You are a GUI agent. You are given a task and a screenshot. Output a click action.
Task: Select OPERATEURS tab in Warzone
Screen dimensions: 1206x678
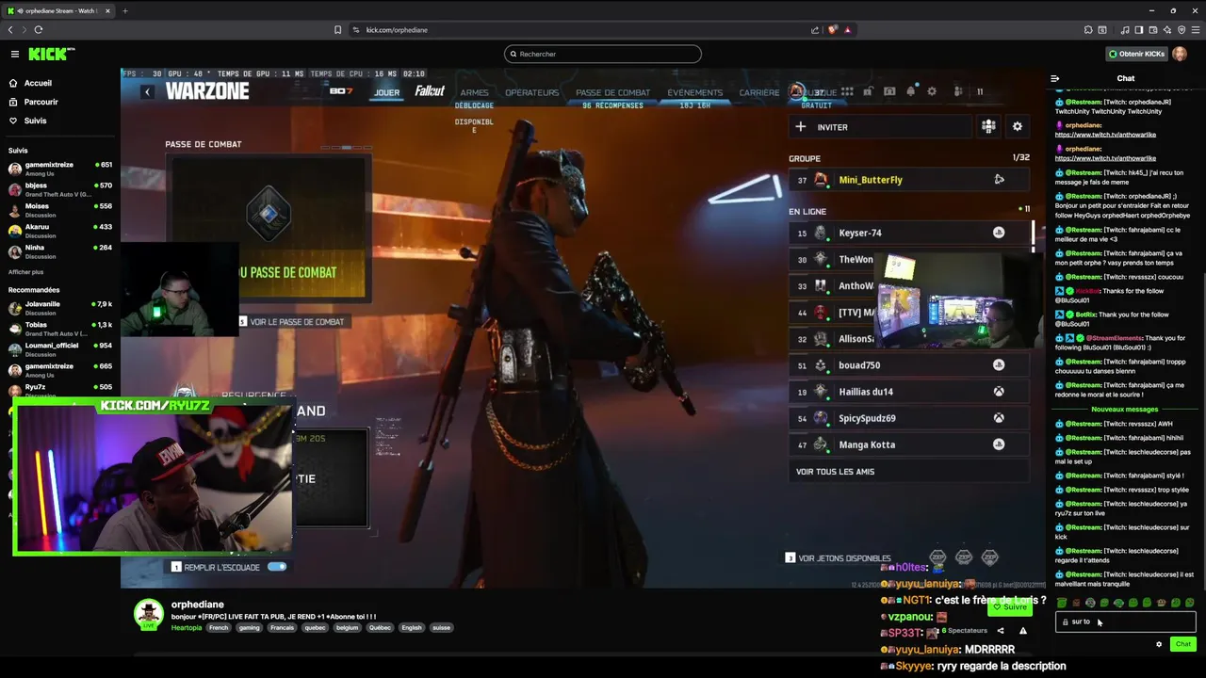(x=531, y=92)
